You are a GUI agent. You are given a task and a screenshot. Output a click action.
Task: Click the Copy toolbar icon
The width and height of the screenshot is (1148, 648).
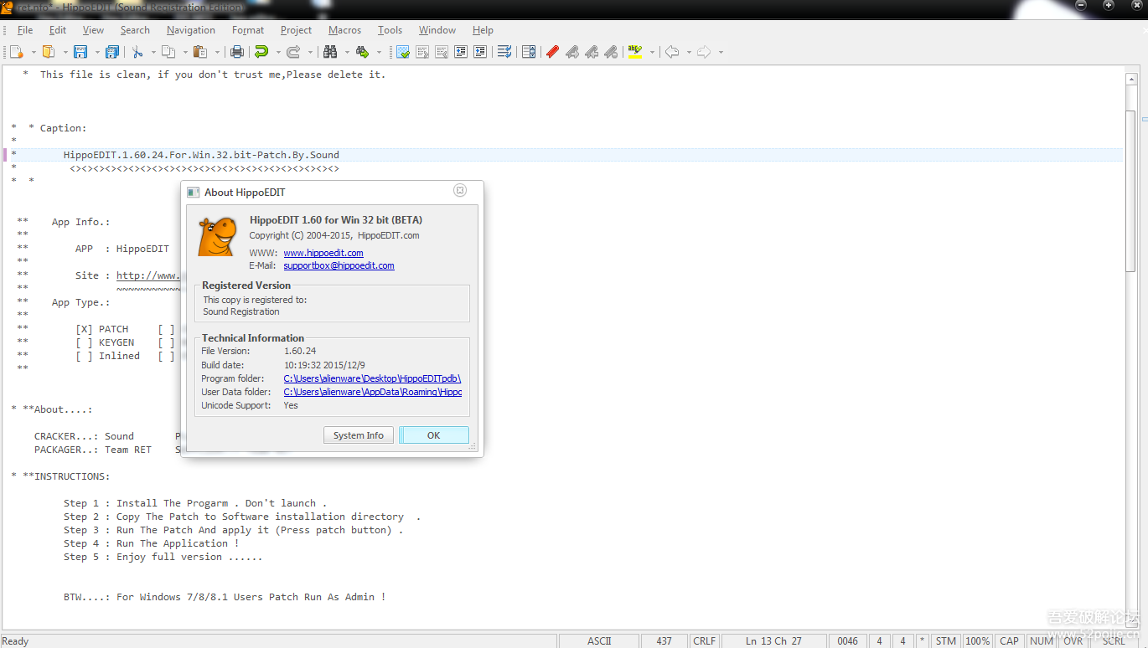point(168,52)
